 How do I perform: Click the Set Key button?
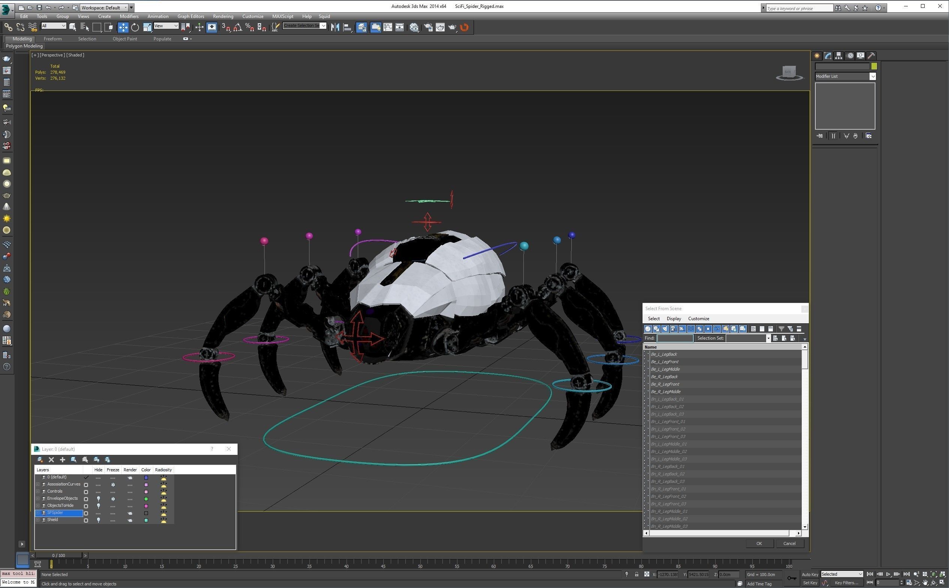(x=810, y=583)
